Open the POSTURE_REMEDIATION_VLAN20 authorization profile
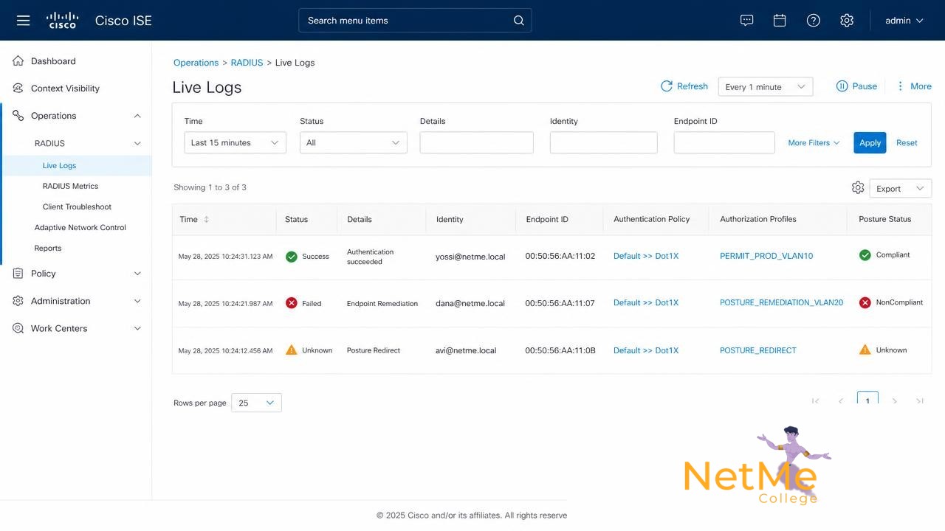The image size is (945, 531). pyautogui.click(x=781, y=303)
